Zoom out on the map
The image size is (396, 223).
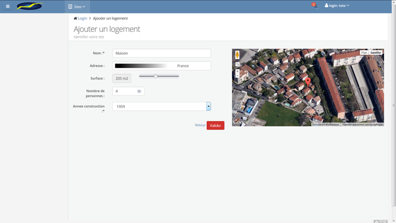tap(237, 76)
